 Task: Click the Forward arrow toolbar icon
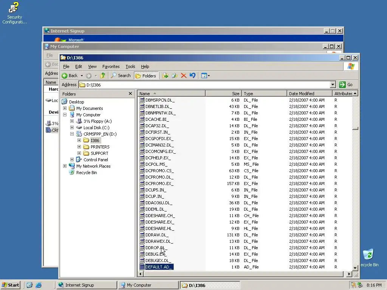pyautogui.click(x=88, y=76)
